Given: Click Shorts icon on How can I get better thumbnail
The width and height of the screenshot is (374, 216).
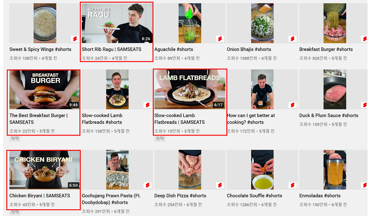Looking at the screenshot, I should click(292, 105).
